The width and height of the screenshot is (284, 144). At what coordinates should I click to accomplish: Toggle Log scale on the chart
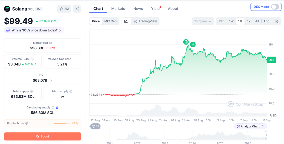coord(267,21)
